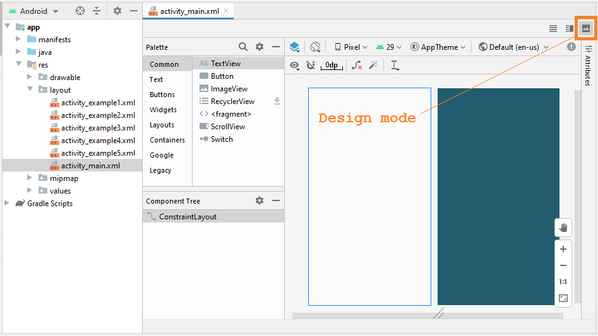
Task: Expand the java folder
Action: [x=18, y=51]
